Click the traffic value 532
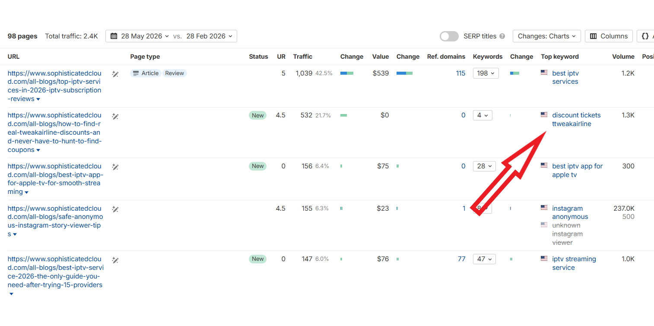 click(x=306, y=115)
